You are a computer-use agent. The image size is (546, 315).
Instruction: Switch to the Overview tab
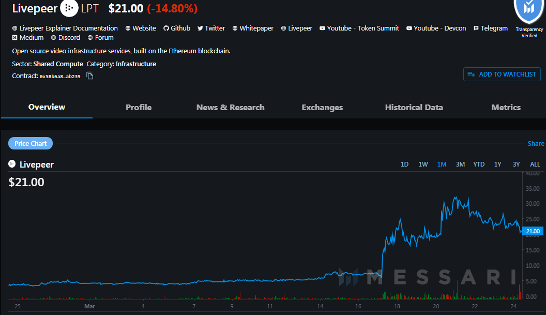(x=47, y=107)
